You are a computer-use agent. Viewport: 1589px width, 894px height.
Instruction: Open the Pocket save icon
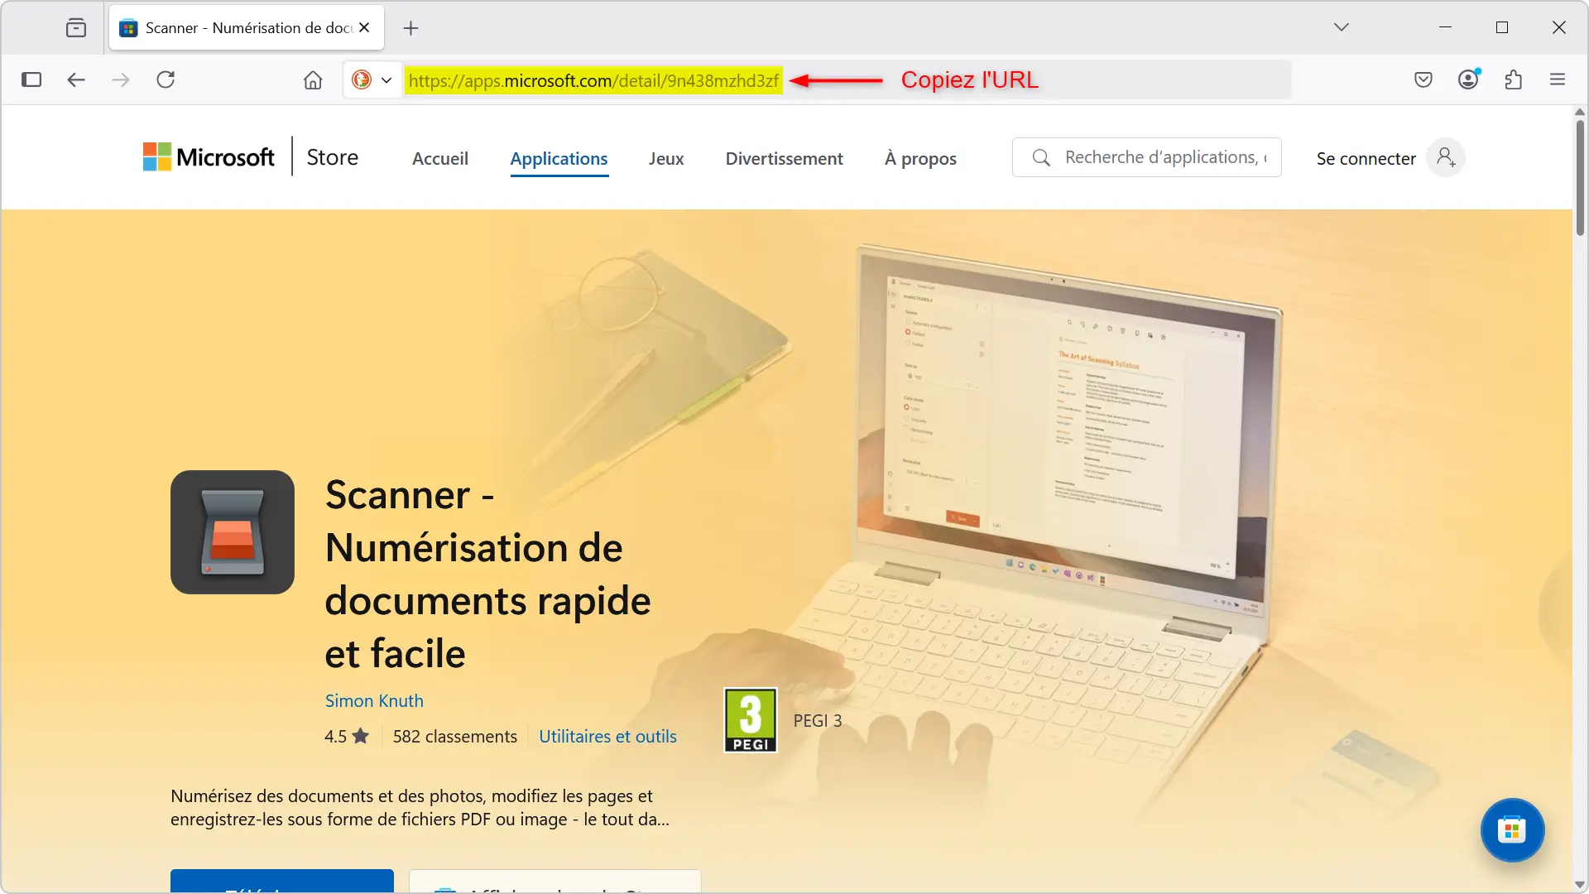click(x=1423, y=79)
